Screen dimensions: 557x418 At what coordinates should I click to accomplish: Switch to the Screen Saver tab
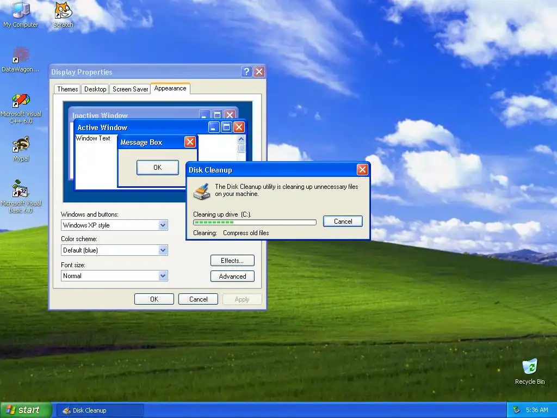(x=130, y=89)
